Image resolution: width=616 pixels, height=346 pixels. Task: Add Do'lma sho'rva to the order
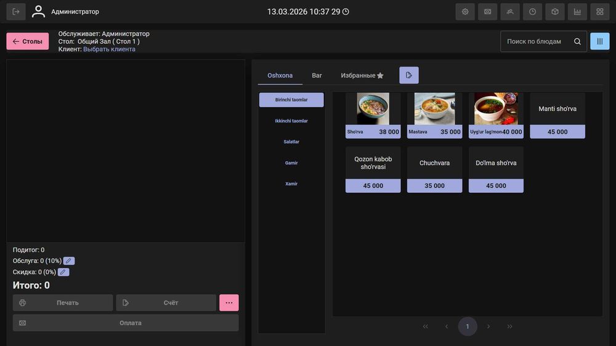[496, 170]
